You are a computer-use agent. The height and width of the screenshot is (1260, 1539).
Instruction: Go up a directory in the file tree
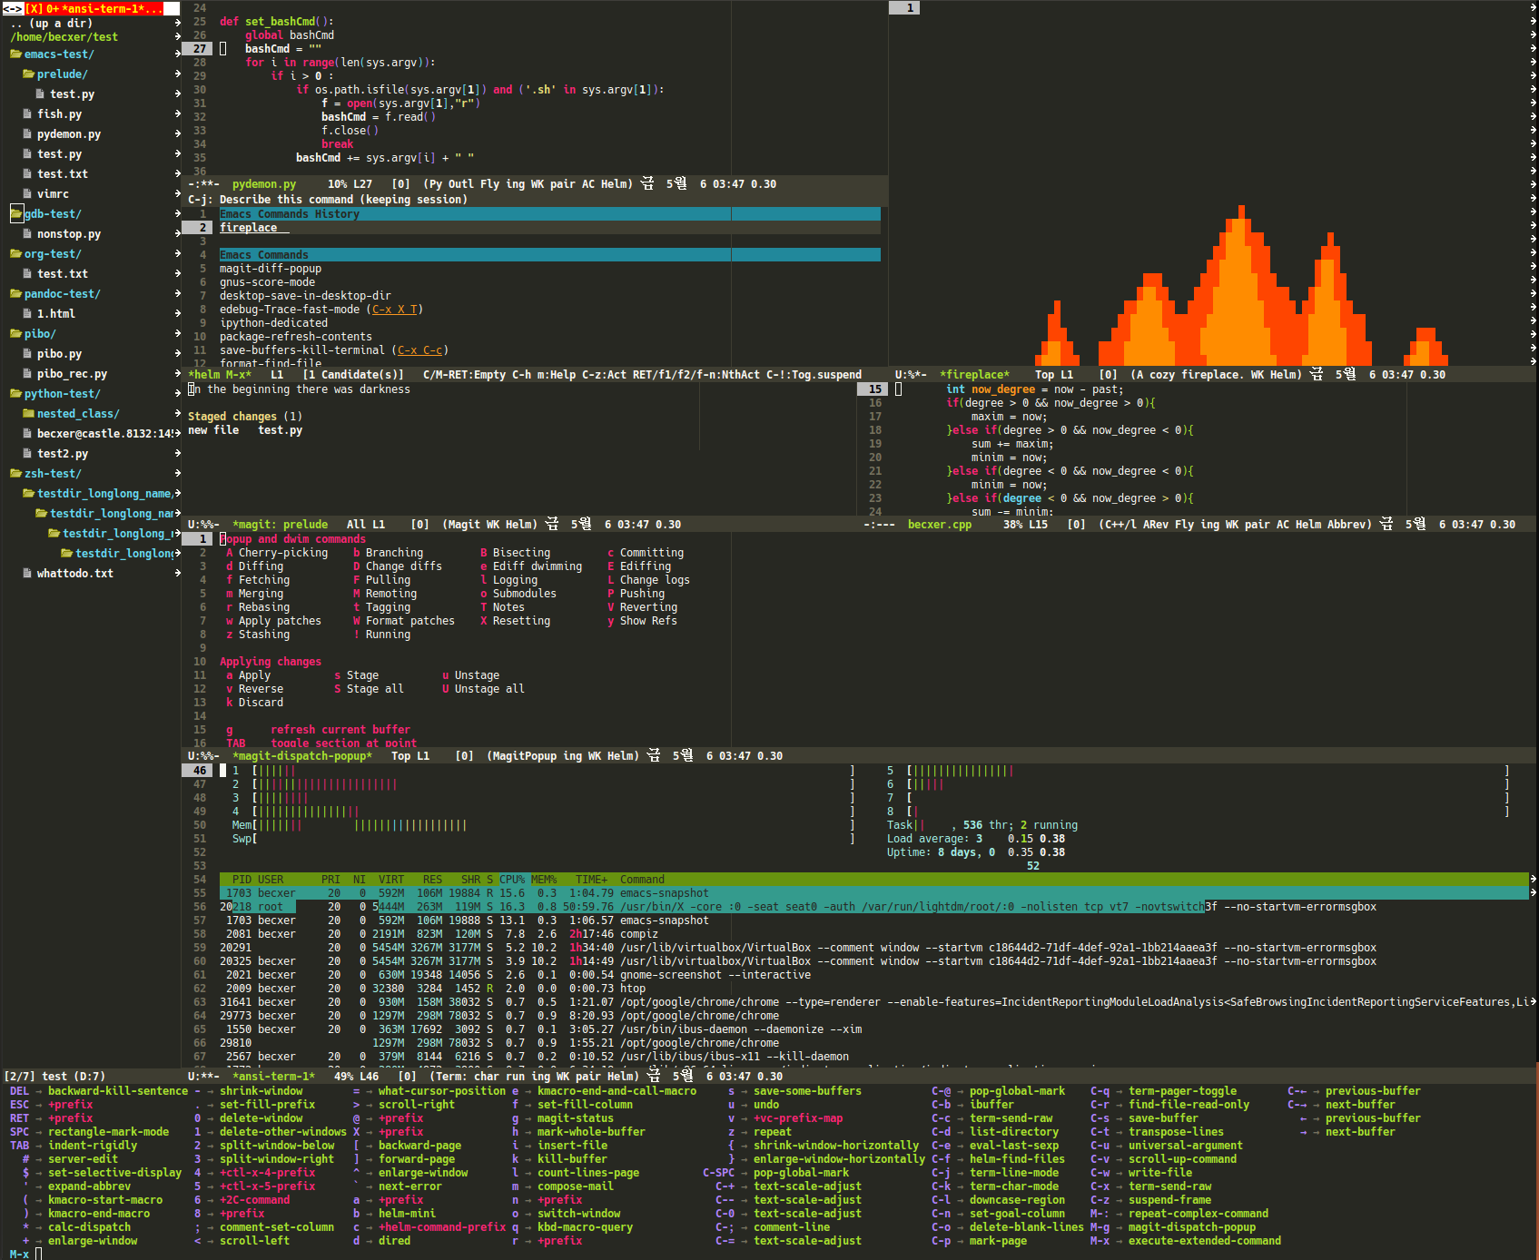[52, 24]
